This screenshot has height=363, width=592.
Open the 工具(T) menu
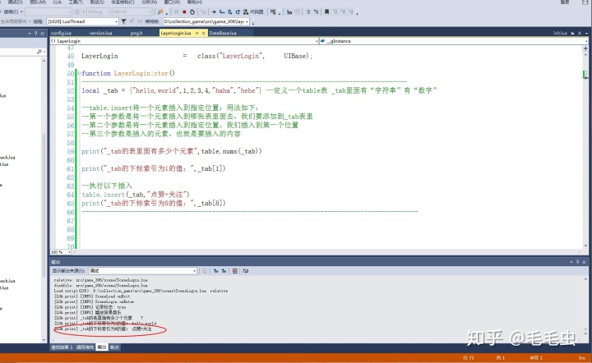click(76, 2)
